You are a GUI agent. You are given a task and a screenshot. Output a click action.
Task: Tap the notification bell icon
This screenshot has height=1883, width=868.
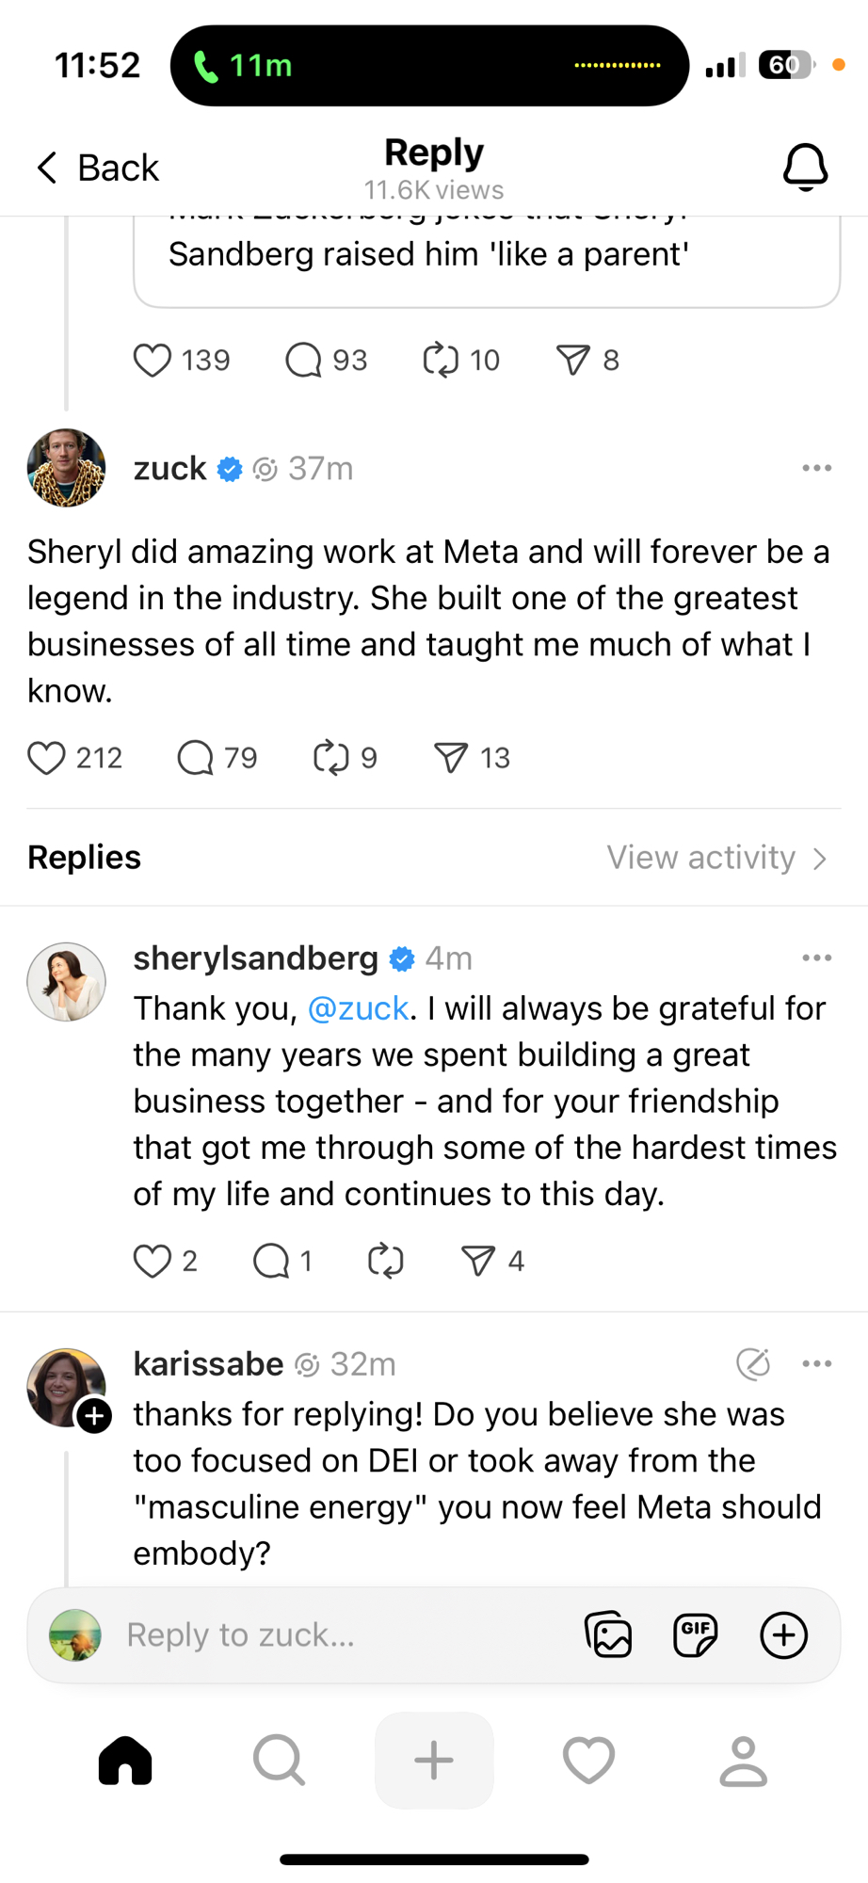pos(805,168)
